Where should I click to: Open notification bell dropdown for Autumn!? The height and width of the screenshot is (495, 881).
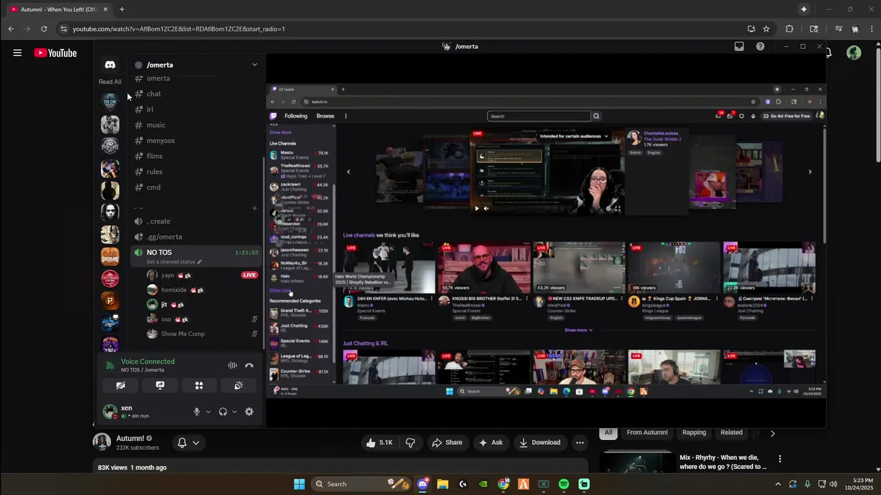tap(189, 443)
